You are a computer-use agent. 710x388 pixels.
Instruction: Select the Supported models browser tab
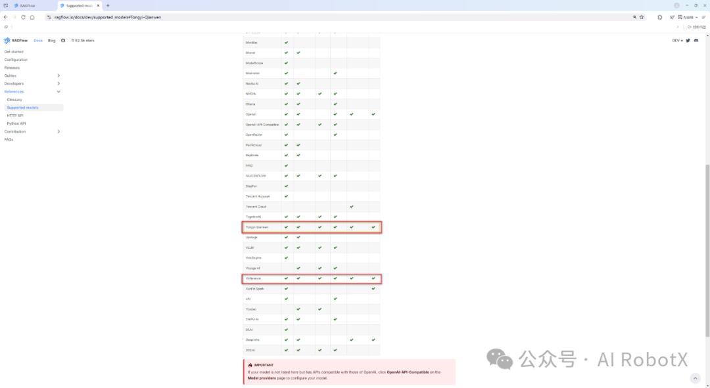(x=80, y=5)
